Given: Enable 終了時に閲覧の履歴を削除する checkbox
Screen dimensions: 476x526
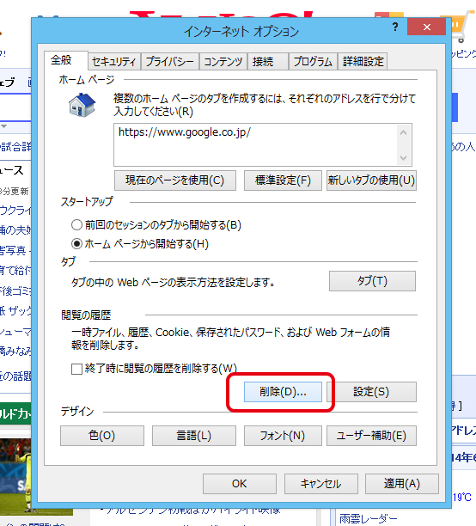Looking at the screenshot, I should click(x=76, y=369).
